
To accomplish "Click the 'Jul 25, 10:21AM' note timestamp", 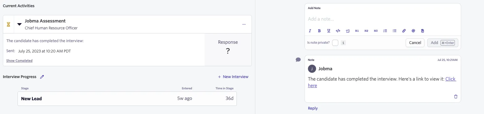I will pyautogui.click(x=447, y=60).
